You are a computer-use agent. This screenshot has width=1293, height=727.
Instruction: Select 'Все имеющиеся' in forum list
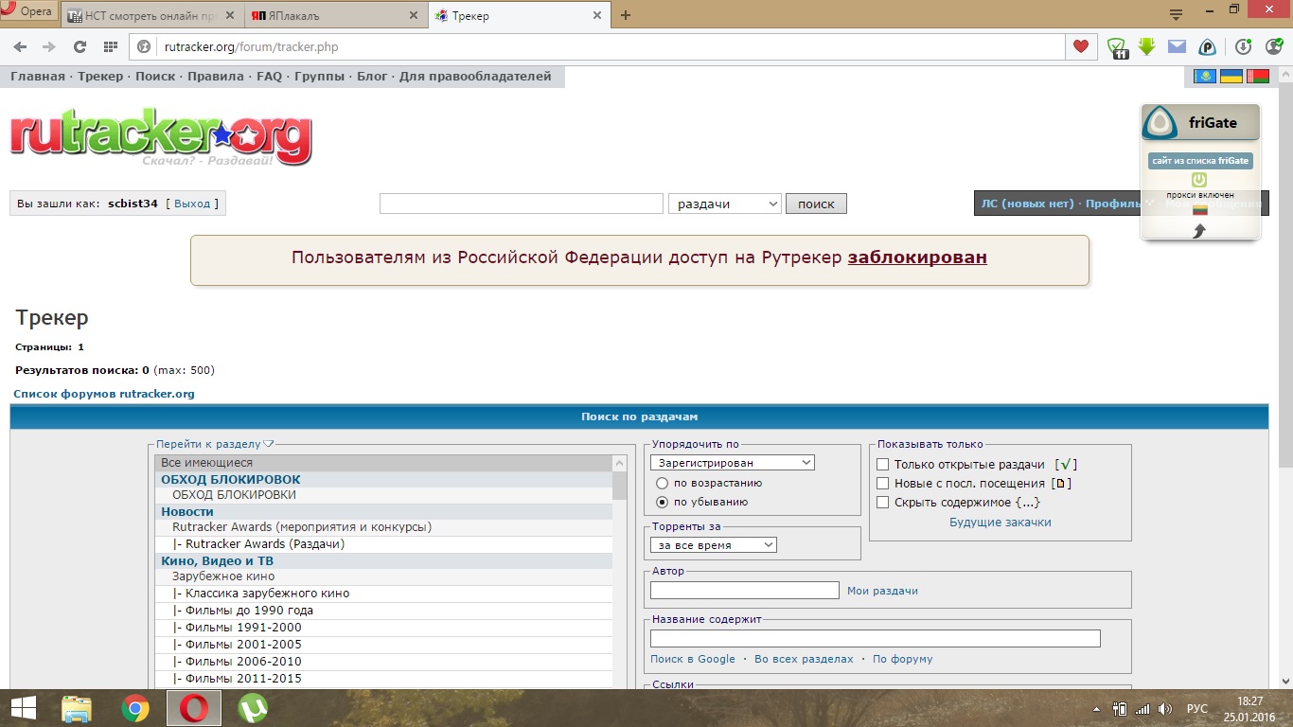tap(384, 463)
